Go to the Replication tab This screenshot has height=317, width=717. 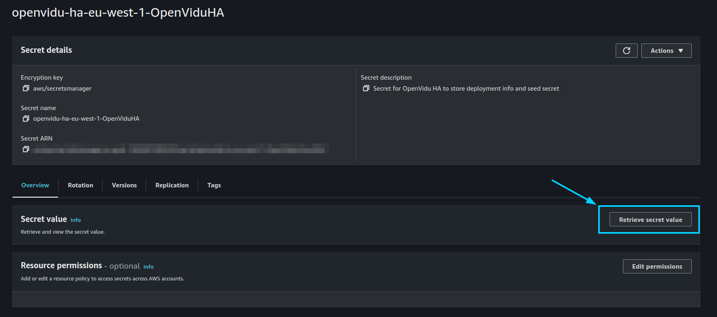(172, 185)
